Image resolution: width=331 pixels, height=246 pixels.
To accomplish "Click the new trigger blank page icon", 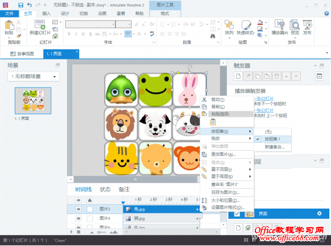I will [x=238, y=76].
